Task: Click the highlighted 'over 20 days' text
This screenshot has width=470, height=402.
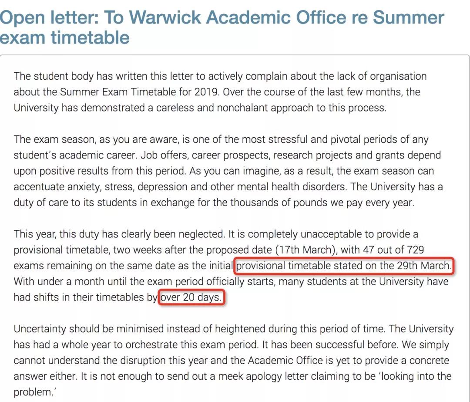Action: click(191, 297)
